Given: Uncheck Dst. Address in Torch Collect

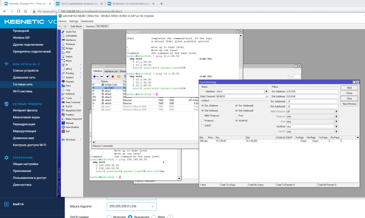Looking at the screenshot, I should pyautogui.click(x=202, y=110).
